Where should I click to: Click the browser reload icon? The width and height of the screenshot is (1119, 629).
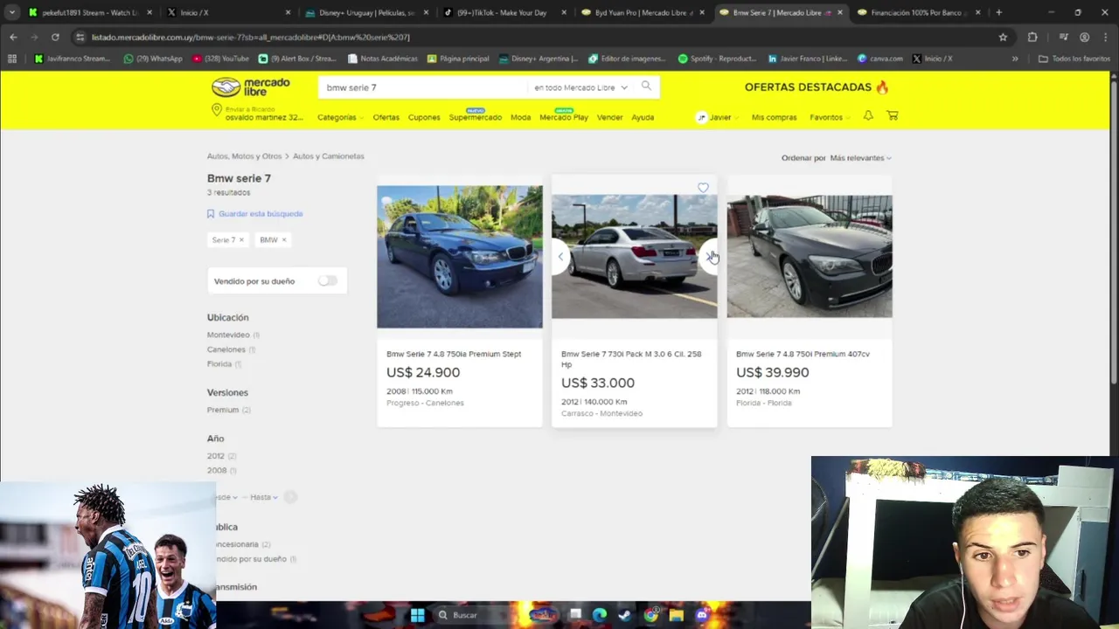click(55, 37)
